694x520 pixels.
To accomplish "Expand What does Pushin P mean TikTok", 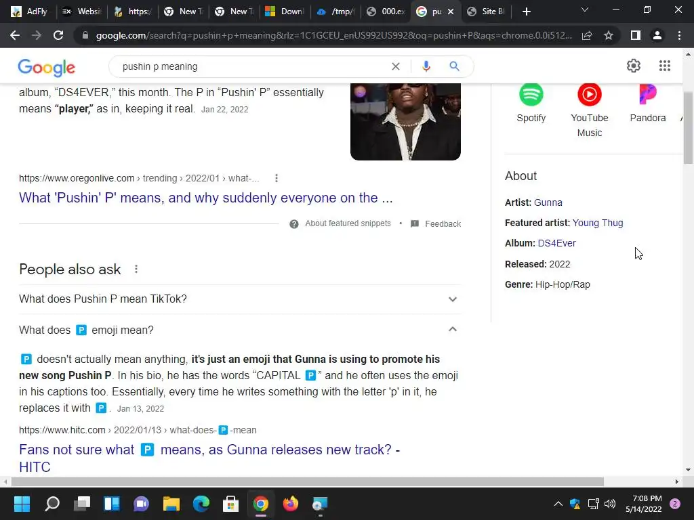I will 239,299.
